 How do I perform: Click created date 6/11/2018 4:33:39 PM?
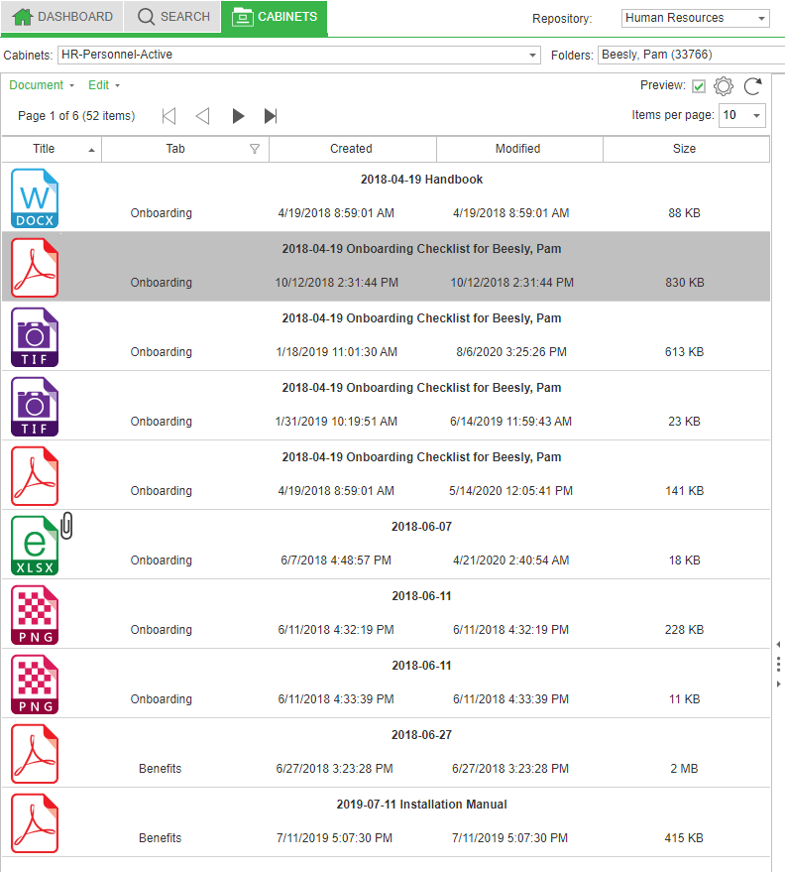(x=336, y=699)
